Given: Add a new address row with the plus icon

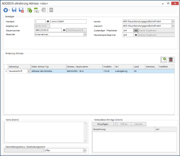Looking at the screenshot, I should pyautogui.click(x=163, y=60).
